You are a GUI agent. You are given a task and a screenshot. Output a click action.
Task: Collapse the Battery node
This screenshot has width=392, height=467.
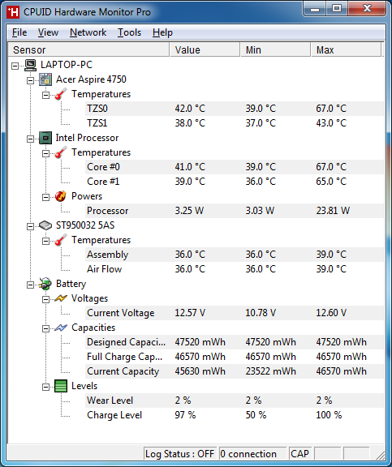pos(30,285)
